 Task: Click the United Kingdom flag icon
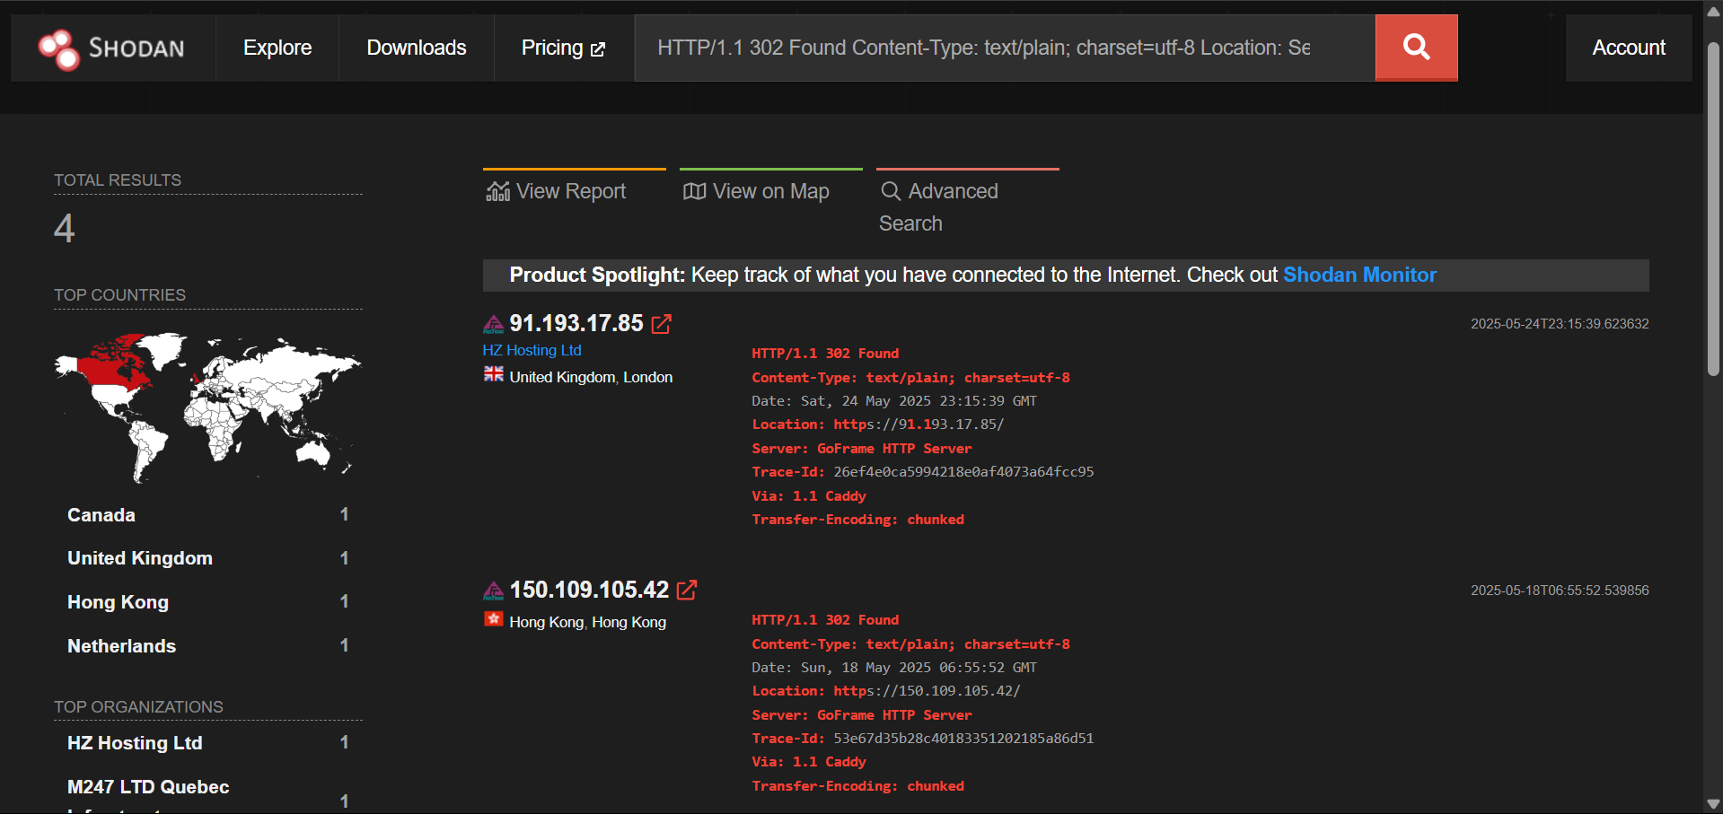[x=493, y=375]
